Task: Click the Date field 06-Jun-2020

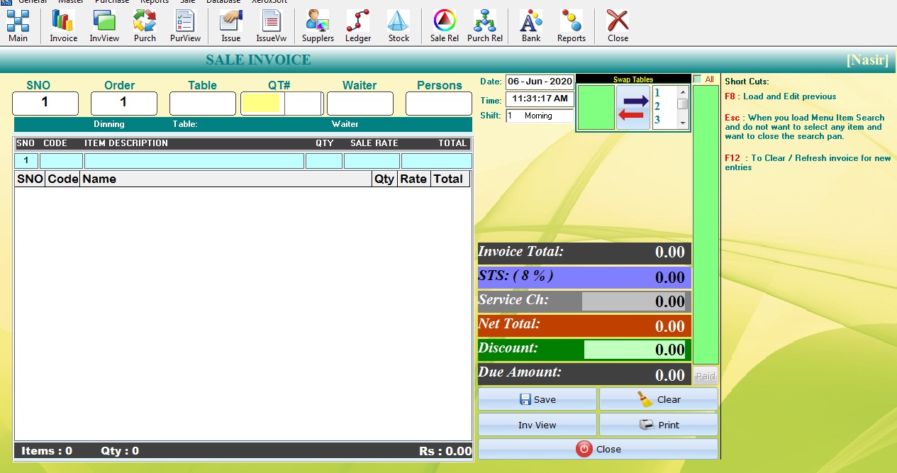Action: tap(540, 82)
